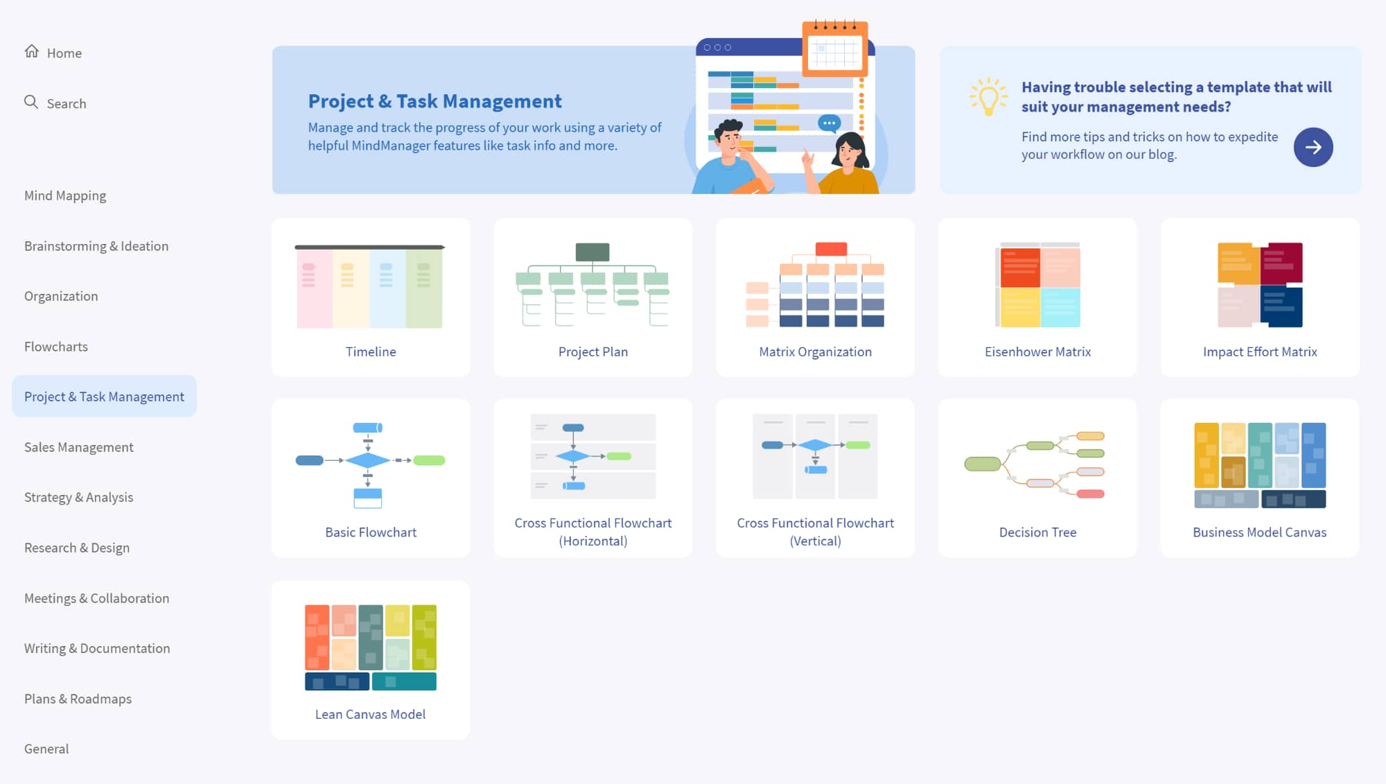1386x784 pixels.
Task: Expand the Plans & Roadmaps section
Action: 78,698
